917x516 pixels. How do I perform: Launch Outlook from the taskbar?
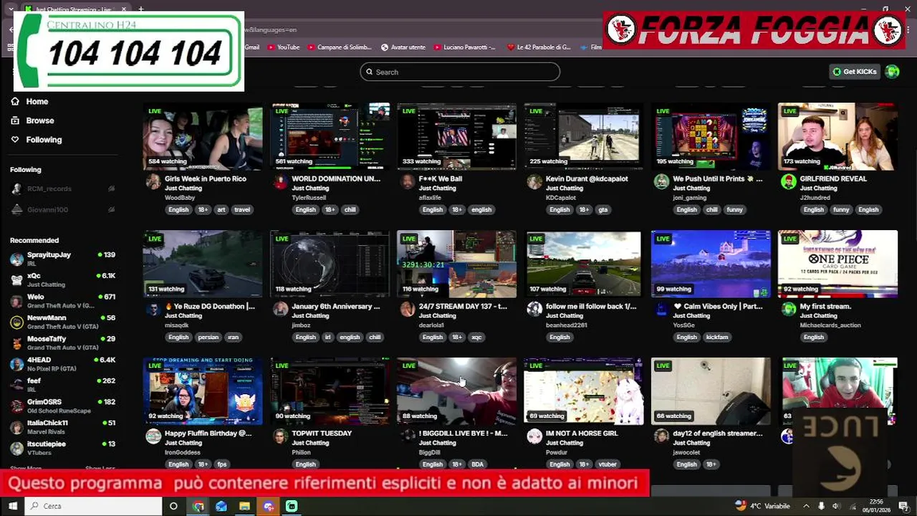[x=221, y=506]
